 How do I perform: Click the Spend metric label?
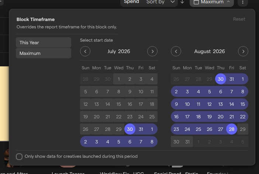(131, 2)
